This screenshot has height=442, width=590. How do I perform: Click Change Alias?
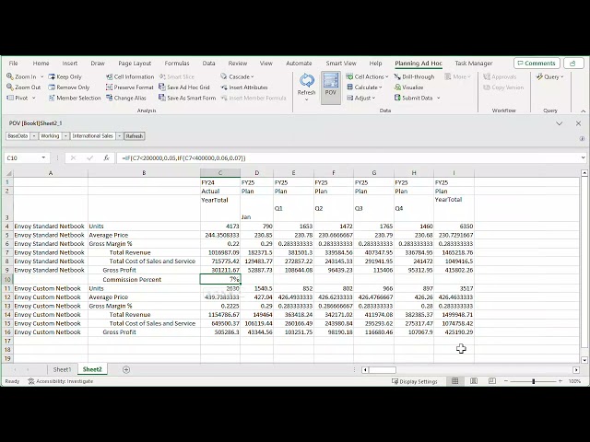point(125,98)
